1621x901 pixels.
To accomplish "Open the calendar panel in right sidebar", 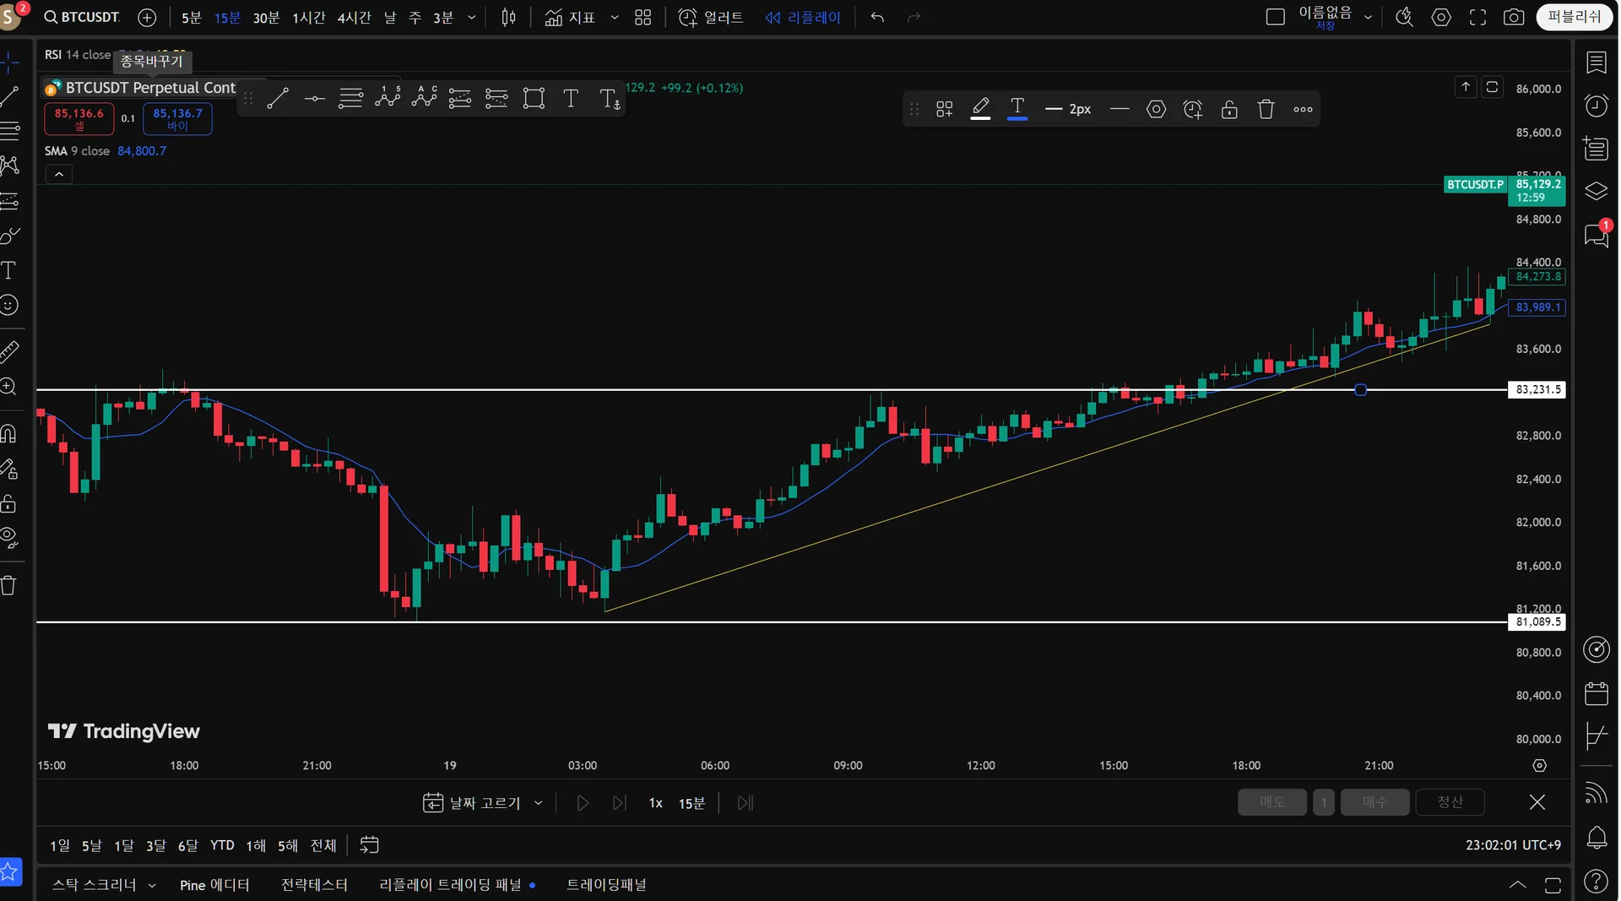I will [1597, 693].
